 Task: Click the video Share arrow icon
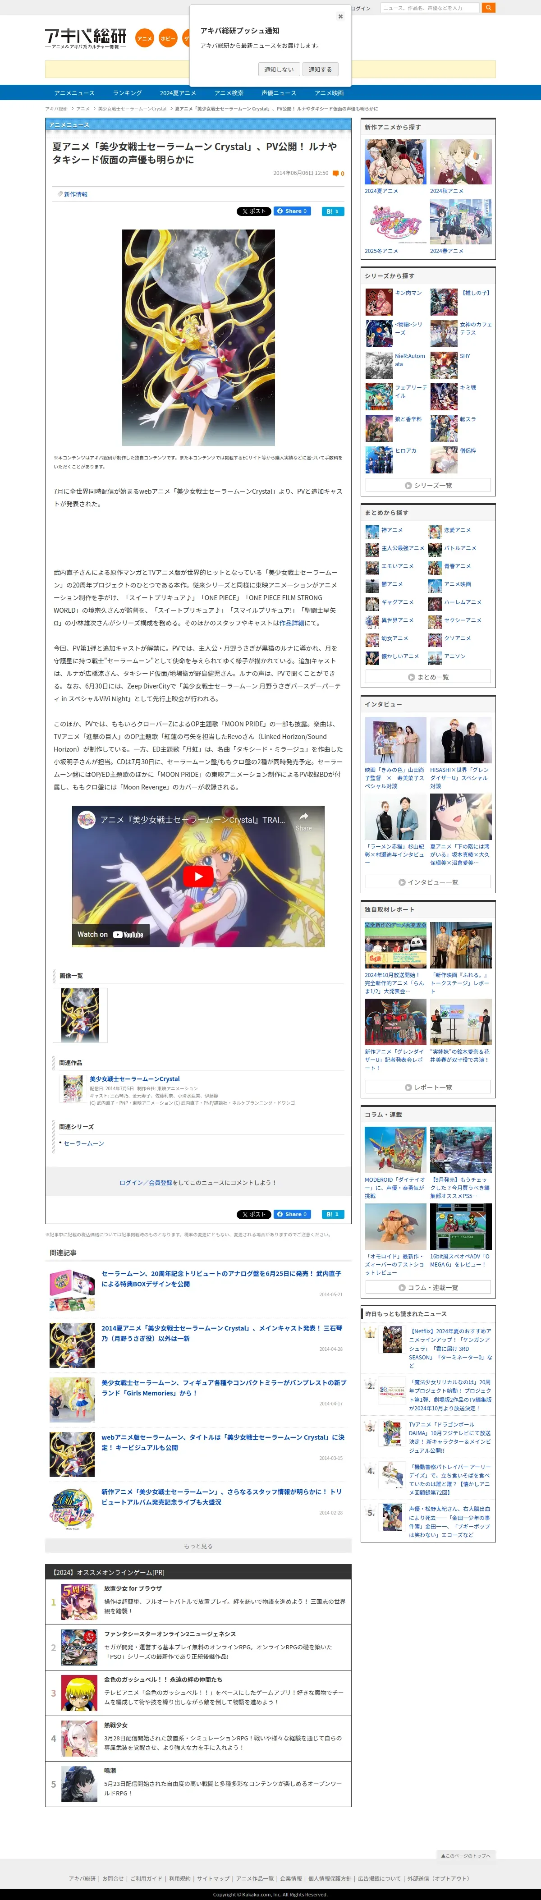(x=303, y=820)
